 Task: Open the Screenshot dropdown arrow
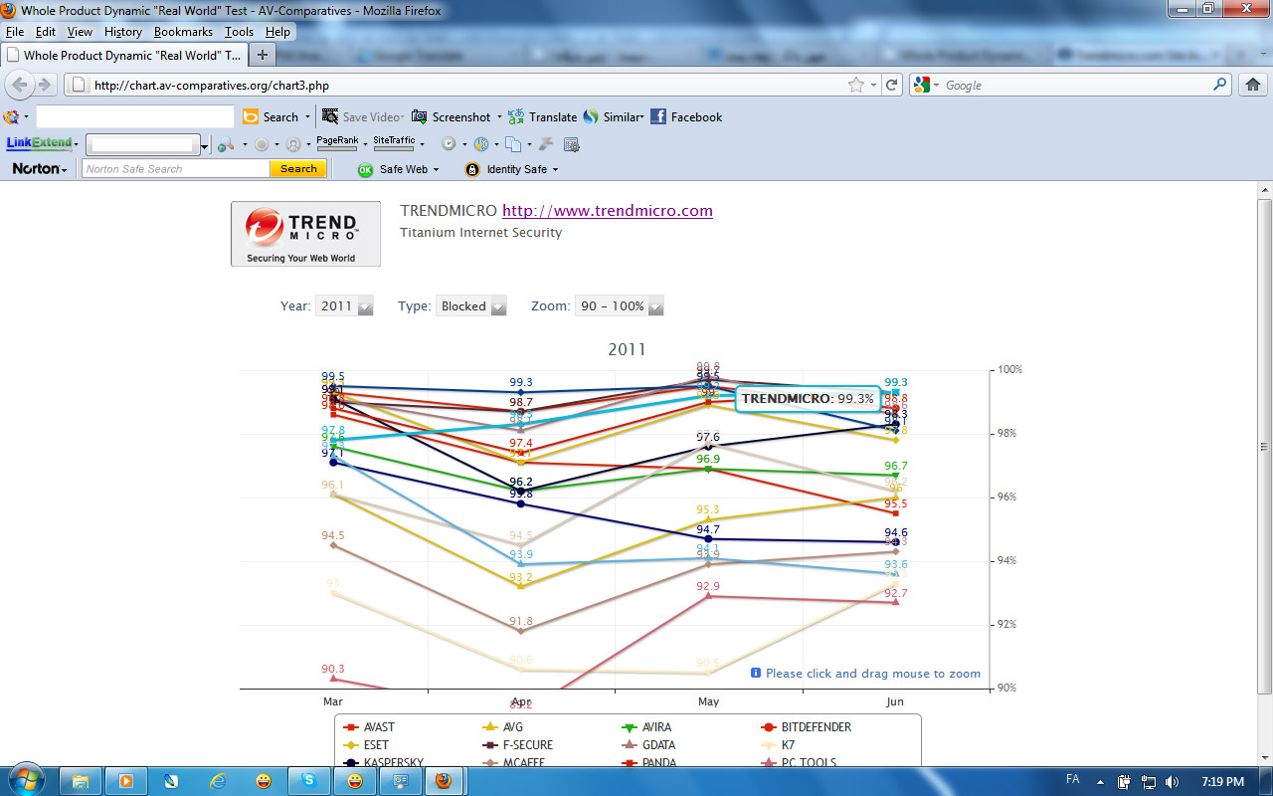click(499, 117)
